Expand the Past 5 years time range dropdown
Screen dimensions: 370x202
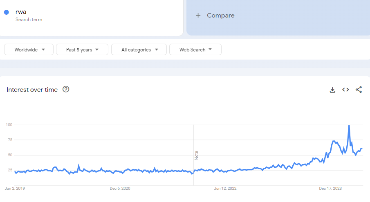82,49
